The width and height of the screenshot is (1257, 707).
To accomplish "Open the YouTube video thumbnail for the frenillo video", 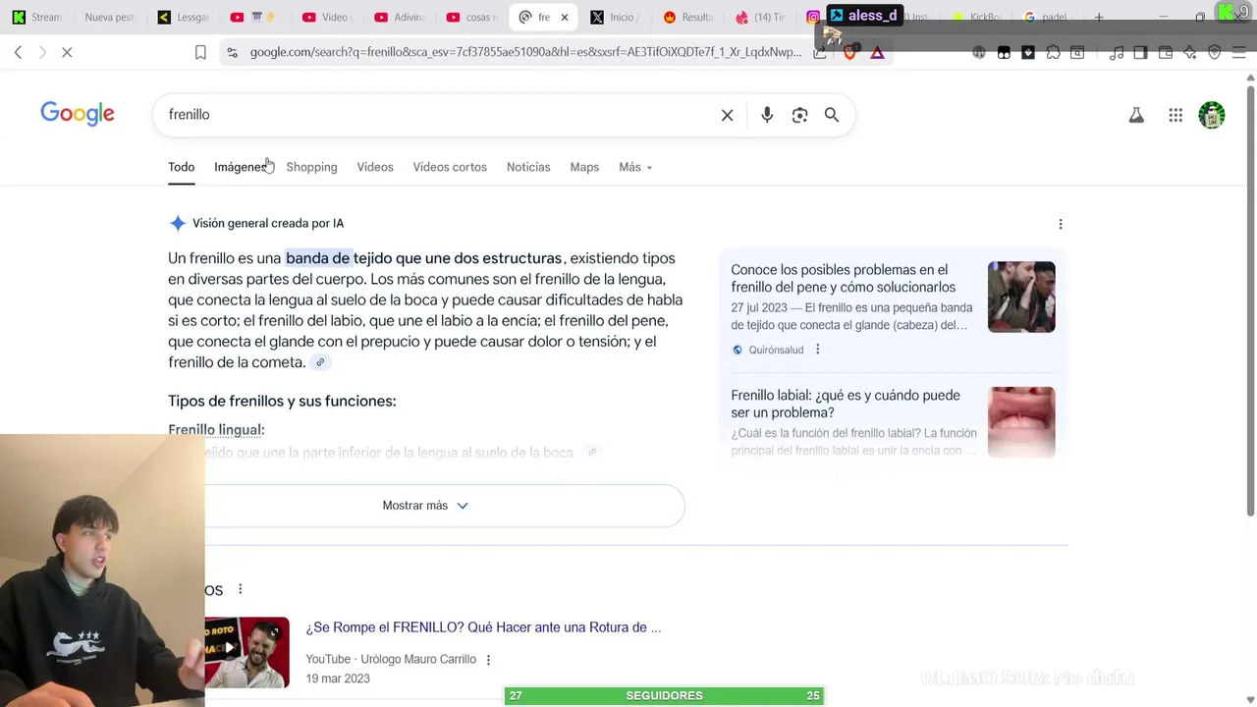I will [246, 652].
